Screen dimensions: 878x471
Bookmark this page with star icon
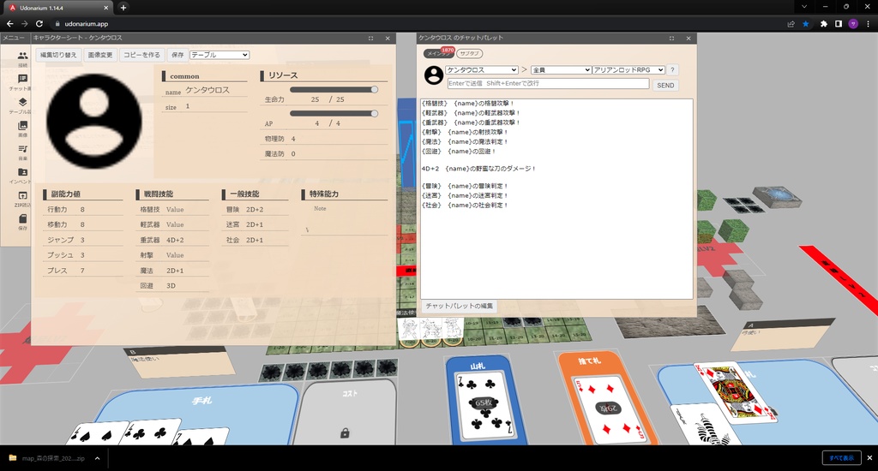click(x=806, y=23)
